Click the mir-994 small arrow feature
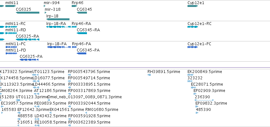270x127 pixels. 45,6
